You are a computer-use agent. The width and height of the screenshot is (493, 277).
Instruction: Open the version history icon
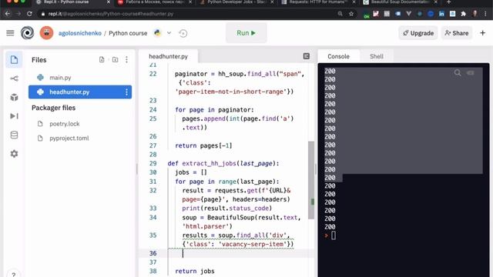click(x=183, y=33)
